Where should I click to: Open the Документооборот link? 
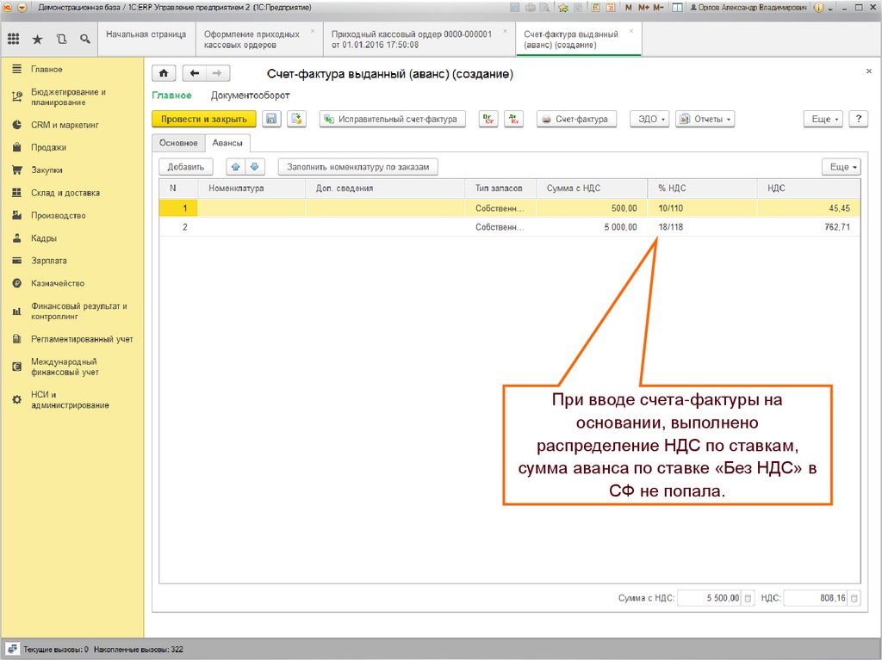click(250, 96)
